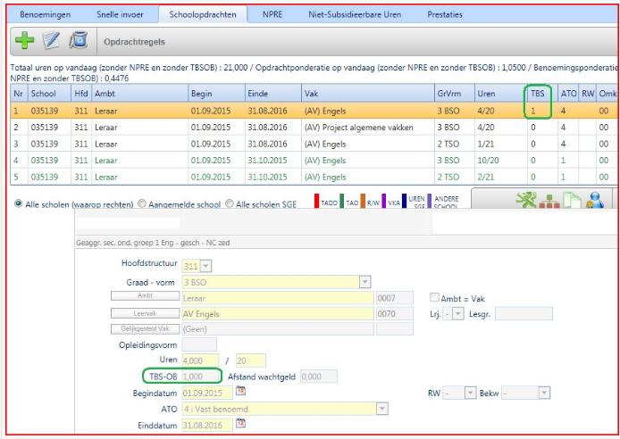Click the Leervak code 0070 field
The width and height of the screenshot is (620, 439).
coord(394,314)
